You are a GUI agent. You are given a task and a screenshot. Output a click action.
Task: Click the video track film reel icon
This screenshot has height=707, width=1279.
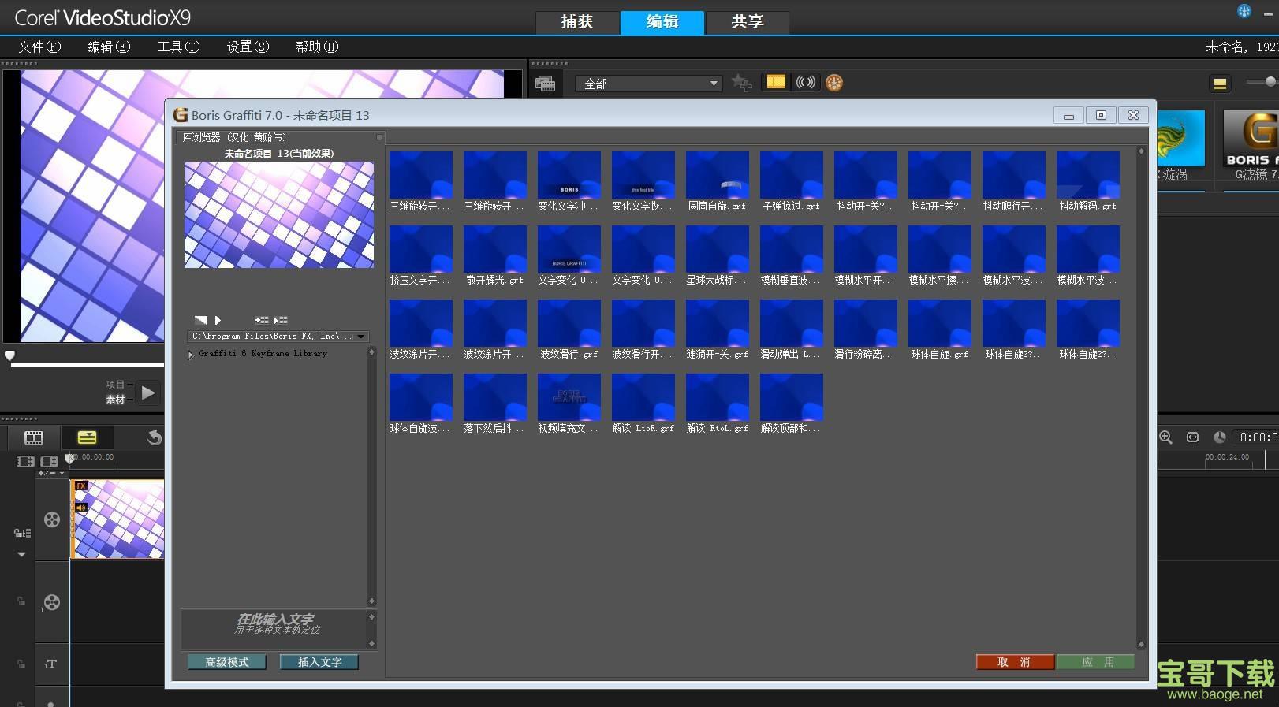click(52, 519)
